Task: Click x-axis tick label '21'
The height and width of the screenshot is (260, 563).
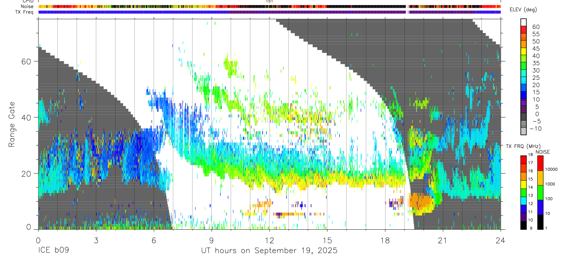Action: 443,241
